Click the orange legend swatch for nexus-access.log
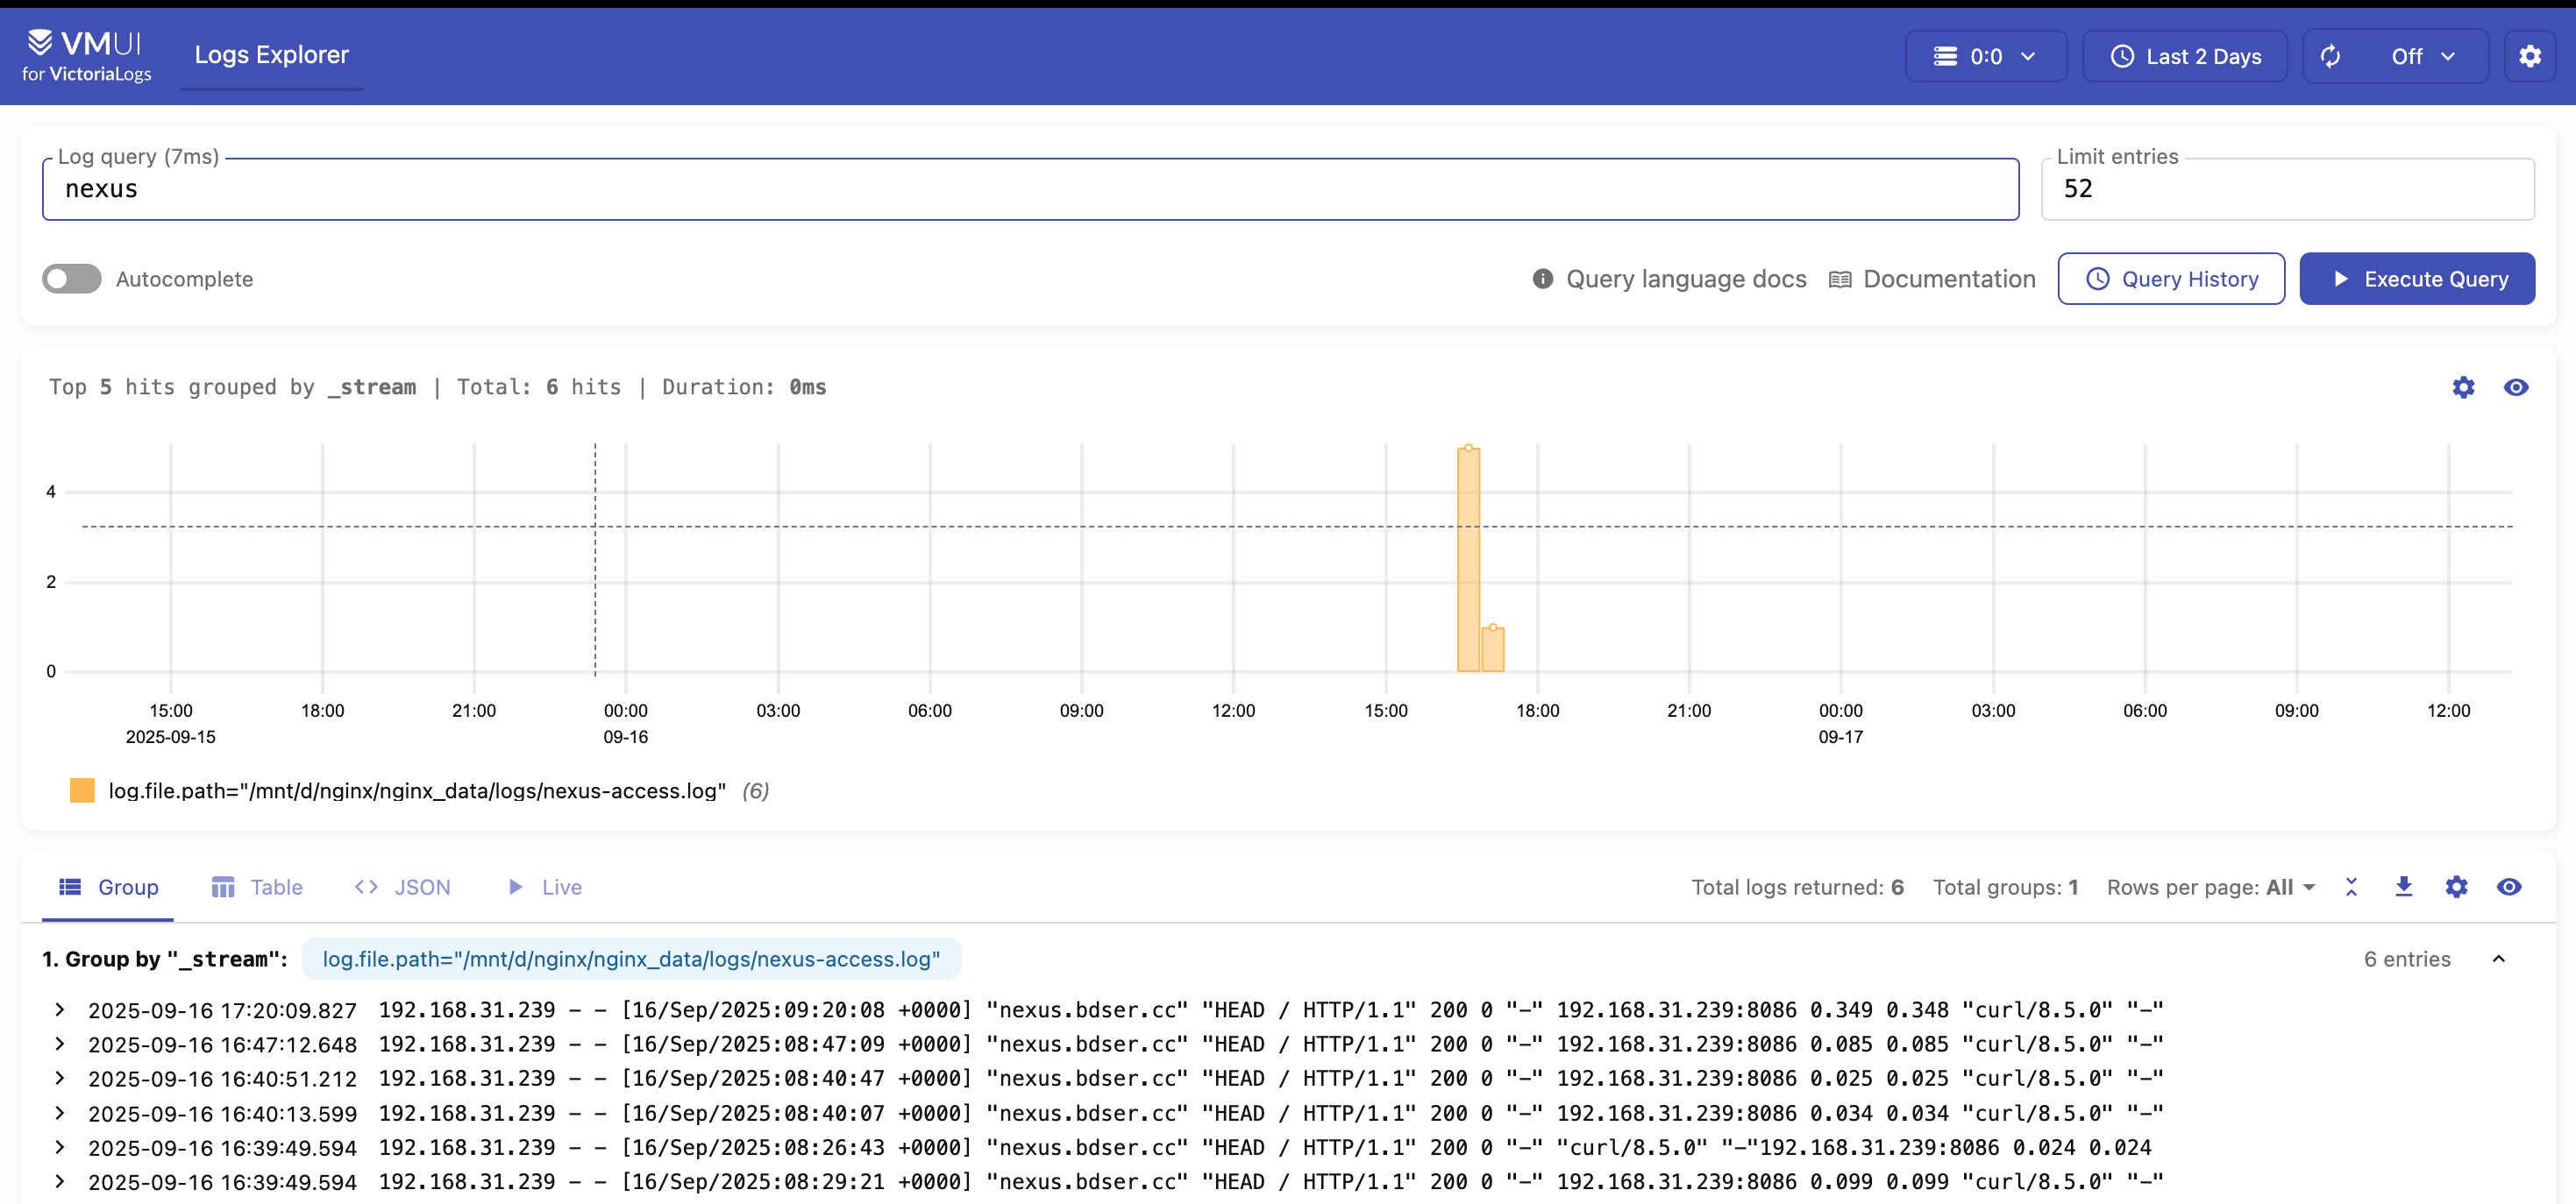The width and height of the screenshot is (2576, 1204). click(x=82, y=790)
